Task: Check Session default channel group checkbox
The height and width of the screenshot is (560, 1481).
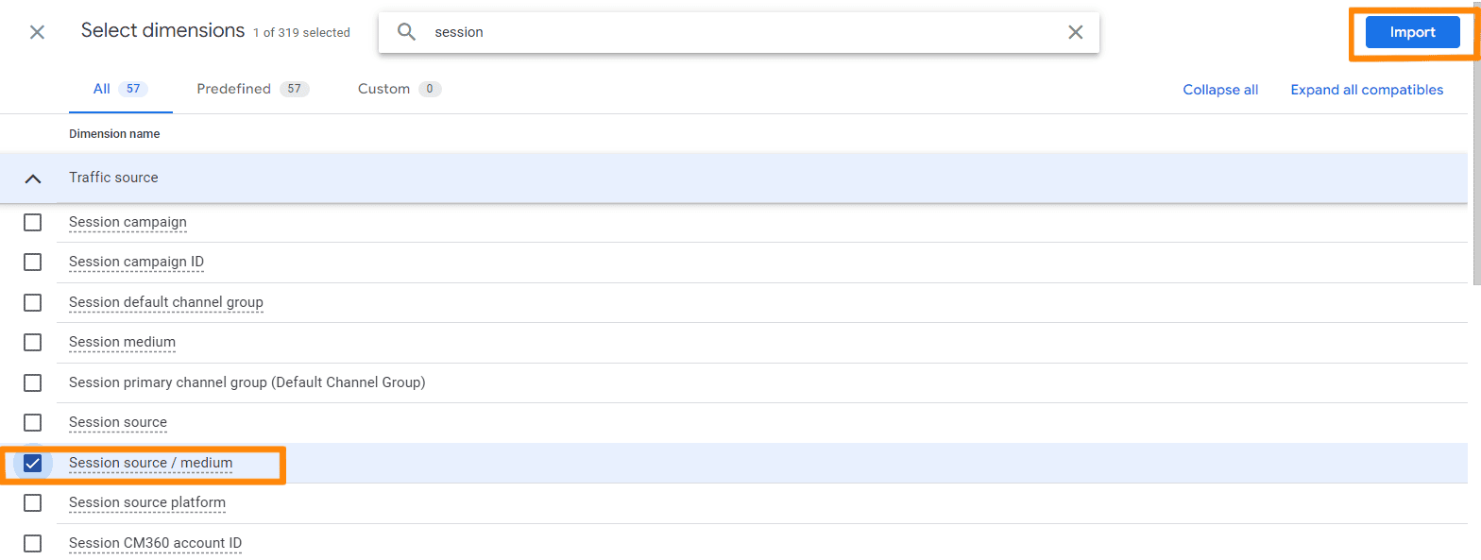Action: 32,302
